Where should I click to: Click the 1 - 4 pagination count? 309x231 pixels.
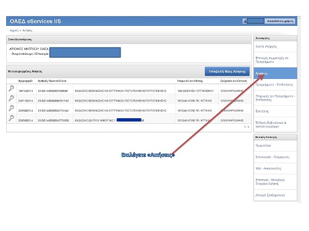(x=247, y=127)
